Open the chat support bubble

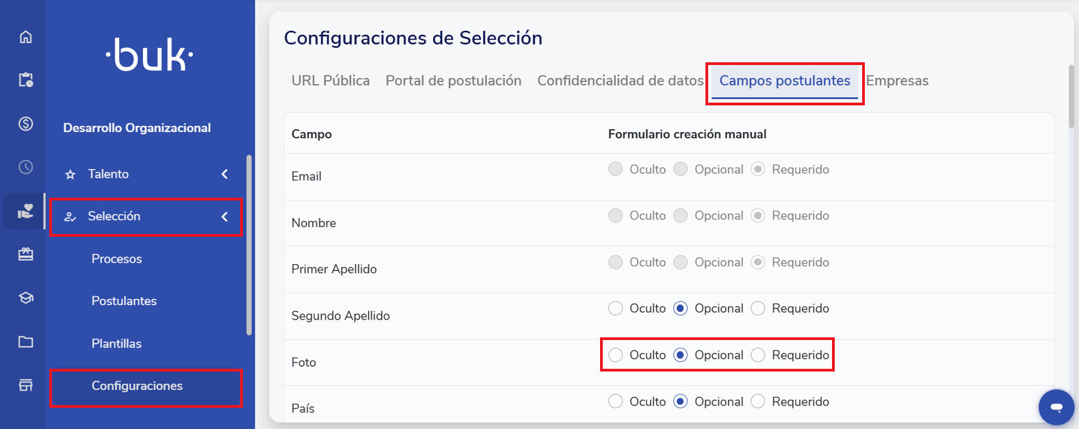point(1056,407)
